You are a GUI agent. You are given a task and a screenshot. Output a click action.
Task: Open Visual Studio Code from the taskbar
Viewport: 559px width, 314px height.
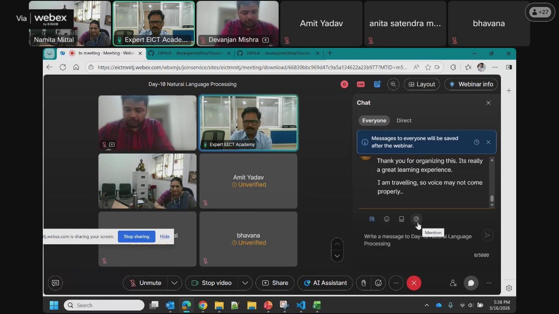click(x=300, y=305)
